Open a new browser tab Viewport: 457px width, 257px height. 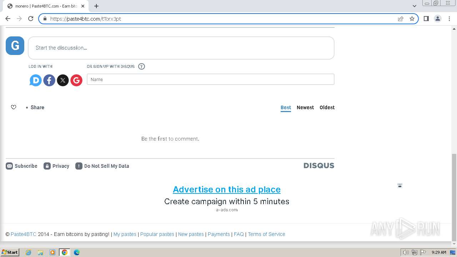pos(96,6)
